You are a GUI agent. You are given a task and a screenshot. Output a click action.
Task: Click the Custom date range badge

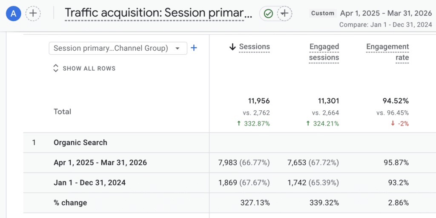point(323,13)
